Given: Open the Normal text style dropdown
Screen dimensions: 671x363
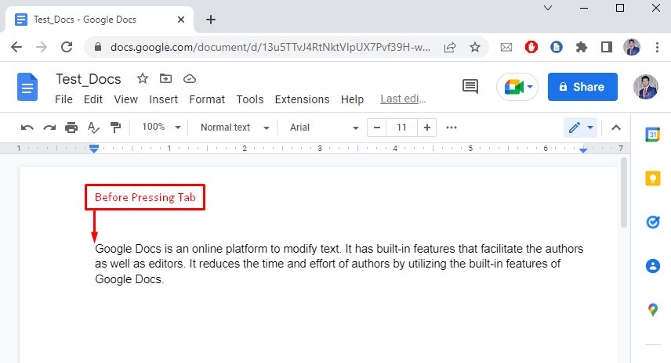Looking at the screenshot, I should (x=235, y=128).
